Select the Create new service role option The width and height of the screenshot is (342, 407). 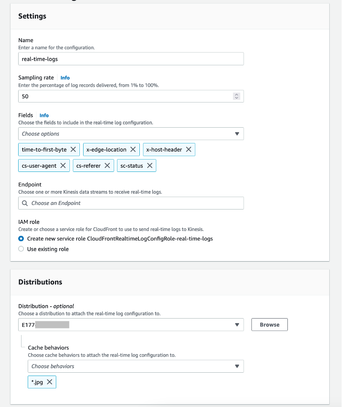pos(21,238)
